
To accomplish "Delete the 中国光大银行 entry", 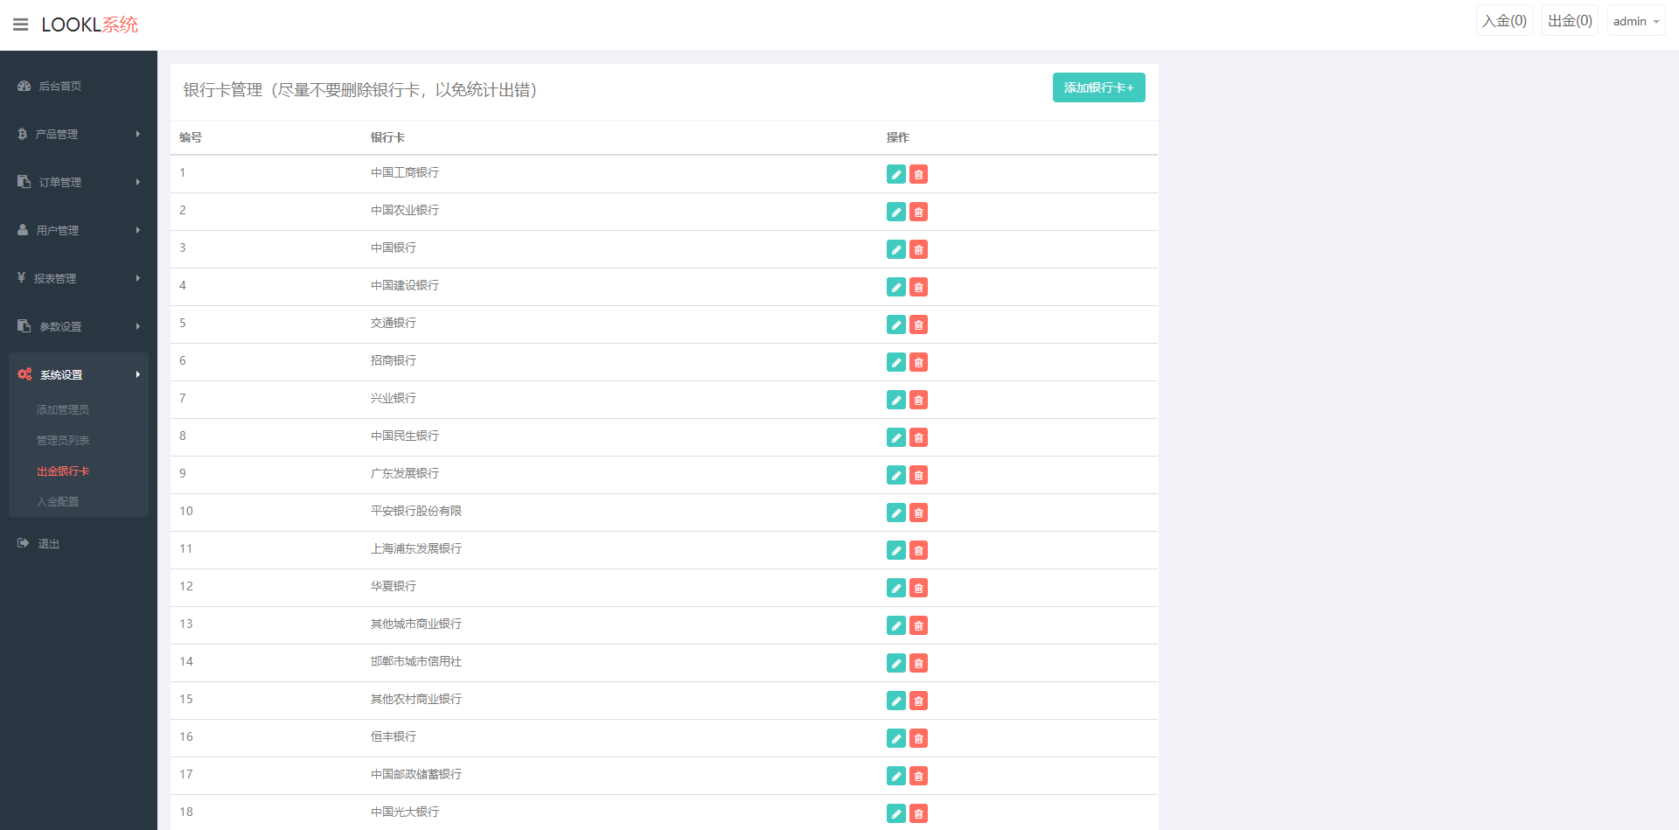I will [918, 813].
